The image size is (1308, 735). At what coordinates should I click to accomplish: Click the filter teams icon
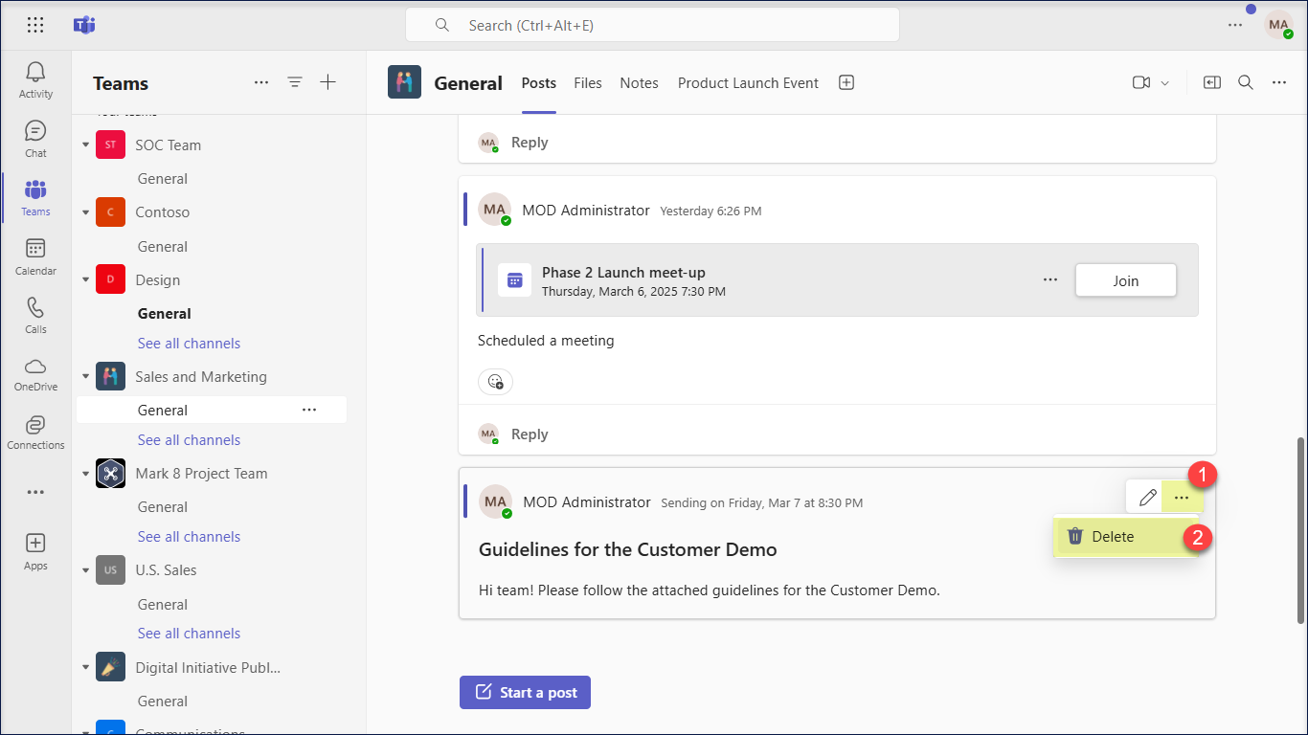(x=295, y=83)
